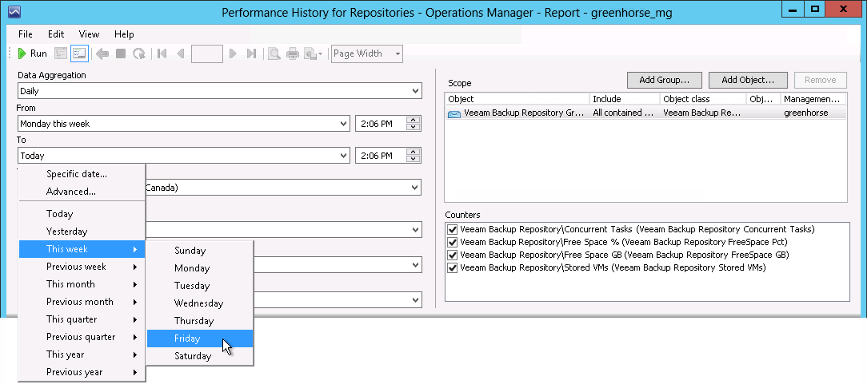Click the Remove button in Scope
The image size is (867, 388).
(820, 80)
